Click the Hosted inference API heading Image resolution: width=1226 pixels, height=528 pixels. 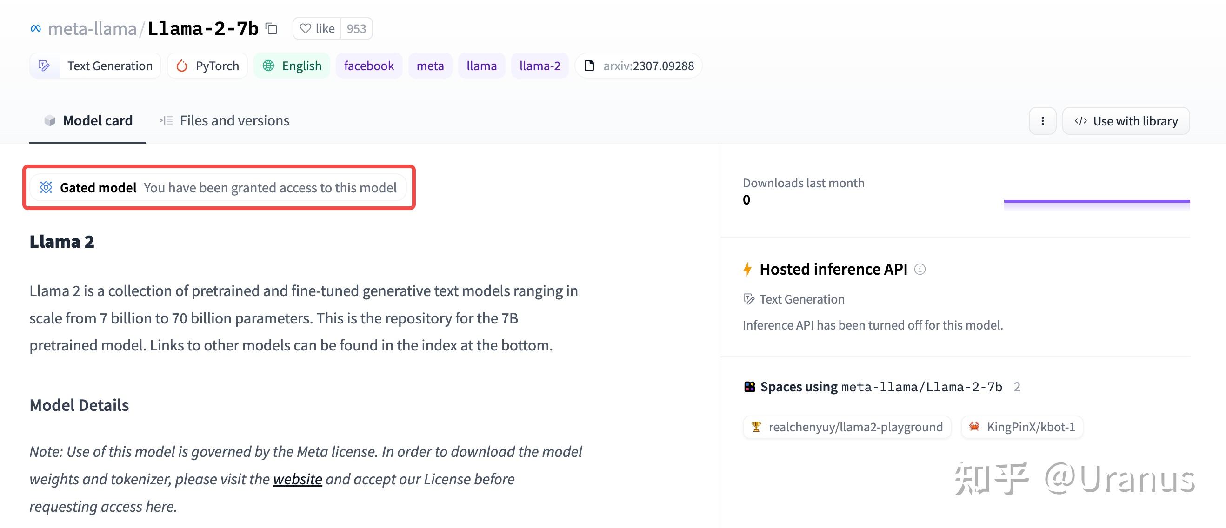coord(833,269)
